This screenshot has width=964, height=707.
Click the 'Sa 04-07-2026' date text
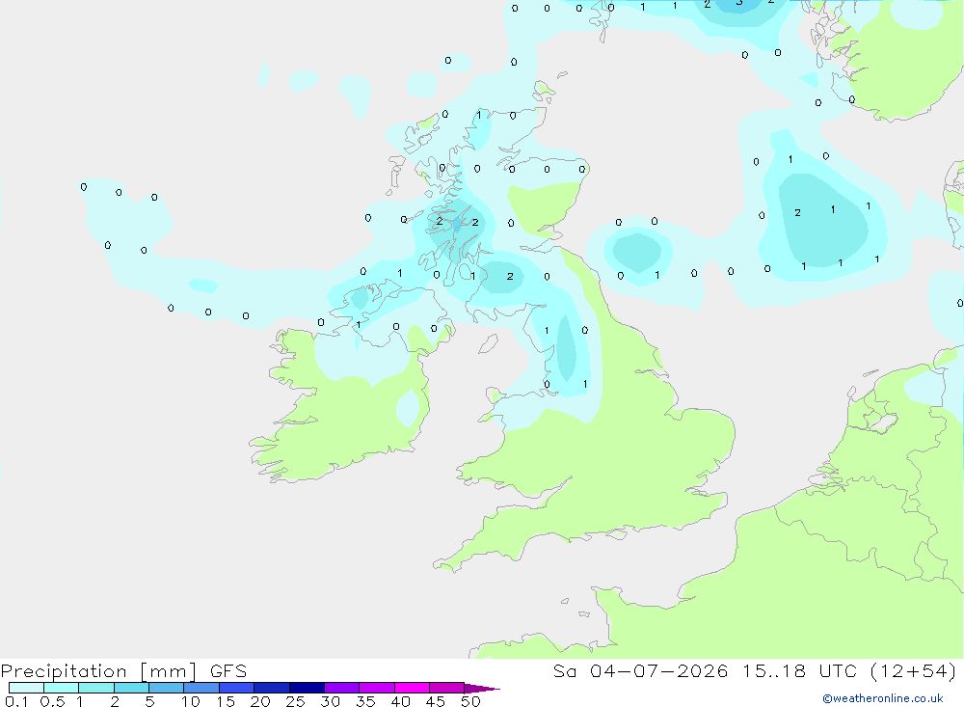pyautogui.click(x=641, y=670)
